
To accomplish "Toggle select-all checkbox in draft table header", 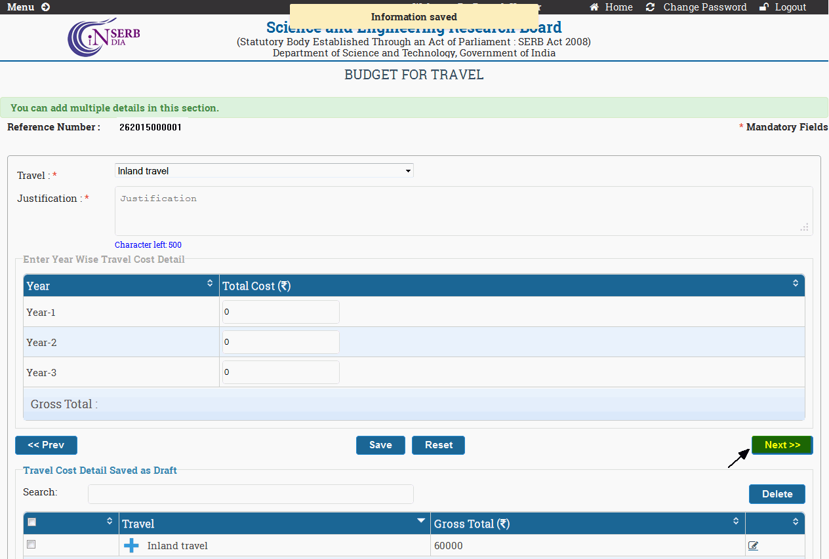I will tap(31, 522).
